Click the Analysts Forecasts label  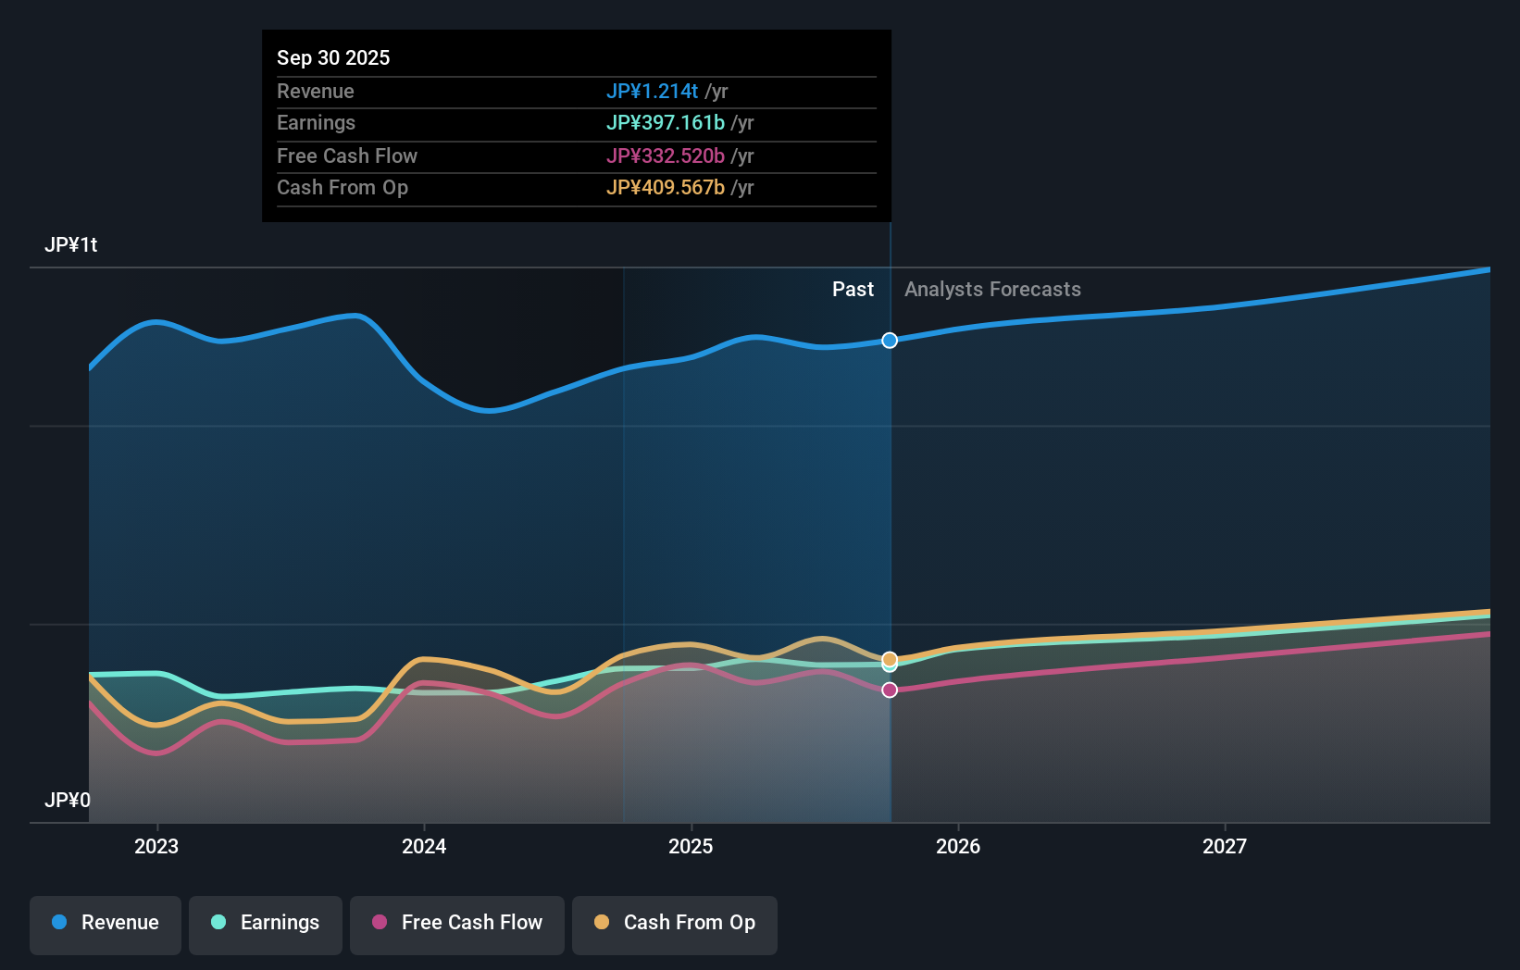991,289
